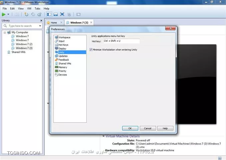Select Priority in Preferences list
The width and height of the screenshot is (226, 160).
tap(62, 71)
